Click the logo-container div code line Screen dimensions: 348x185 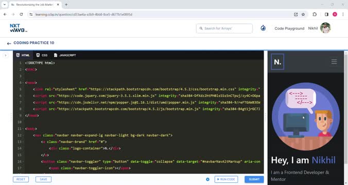(x=85, y=149)
